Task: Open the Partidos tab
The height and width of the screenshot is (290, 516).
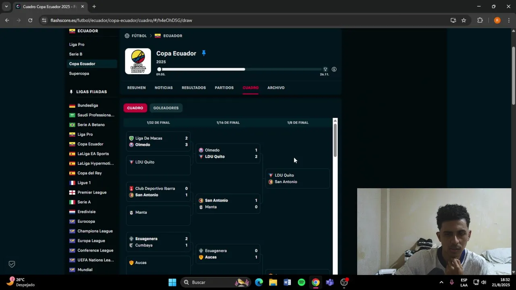Action: tap(224, 87)
